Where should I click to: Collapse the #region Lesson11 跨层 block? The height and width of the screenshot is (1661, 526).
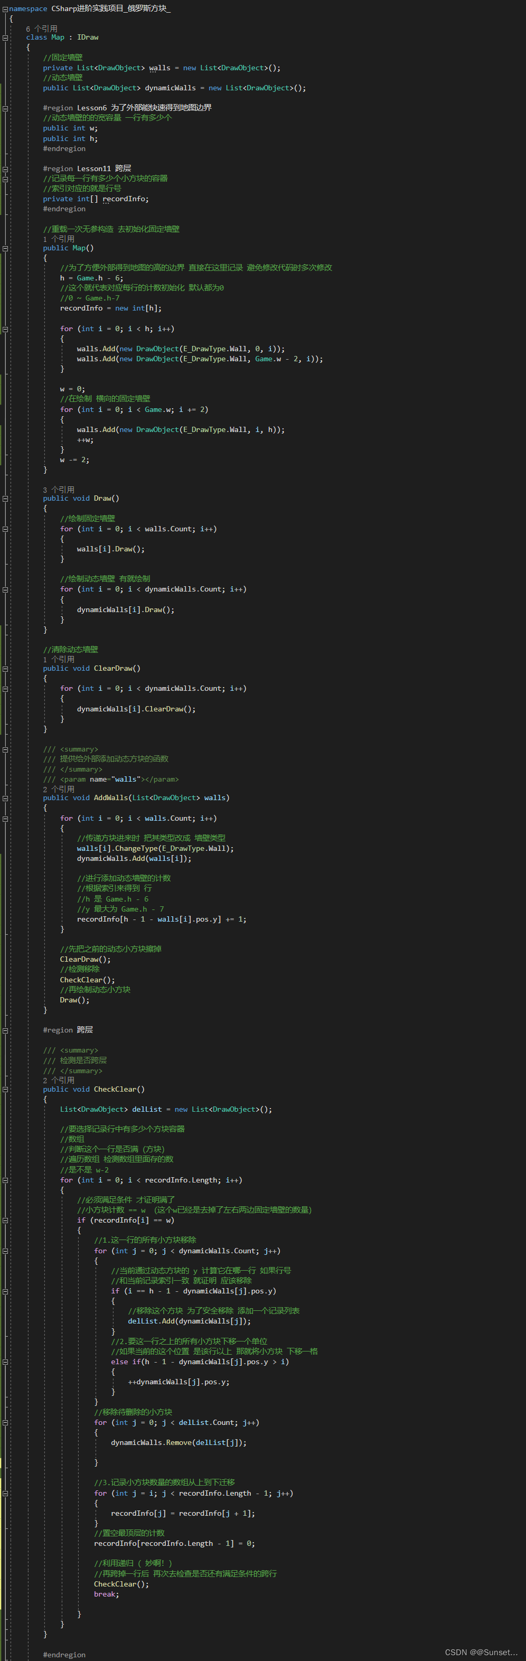click(x=5, y=169)
